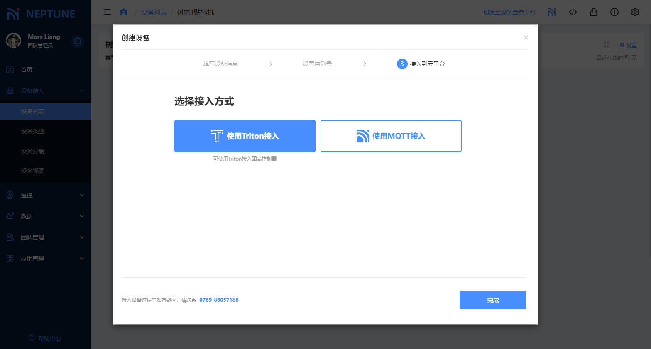
Task: Close the 创建设备 dialog
Action: pos(526,38)
